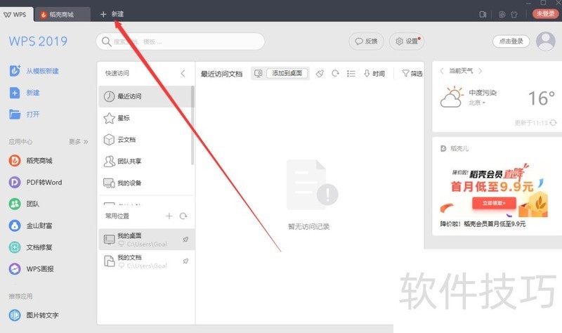This screenshot has height=333, width=562.
Task: Open the 设置 settings button
Action: (407, 41)
